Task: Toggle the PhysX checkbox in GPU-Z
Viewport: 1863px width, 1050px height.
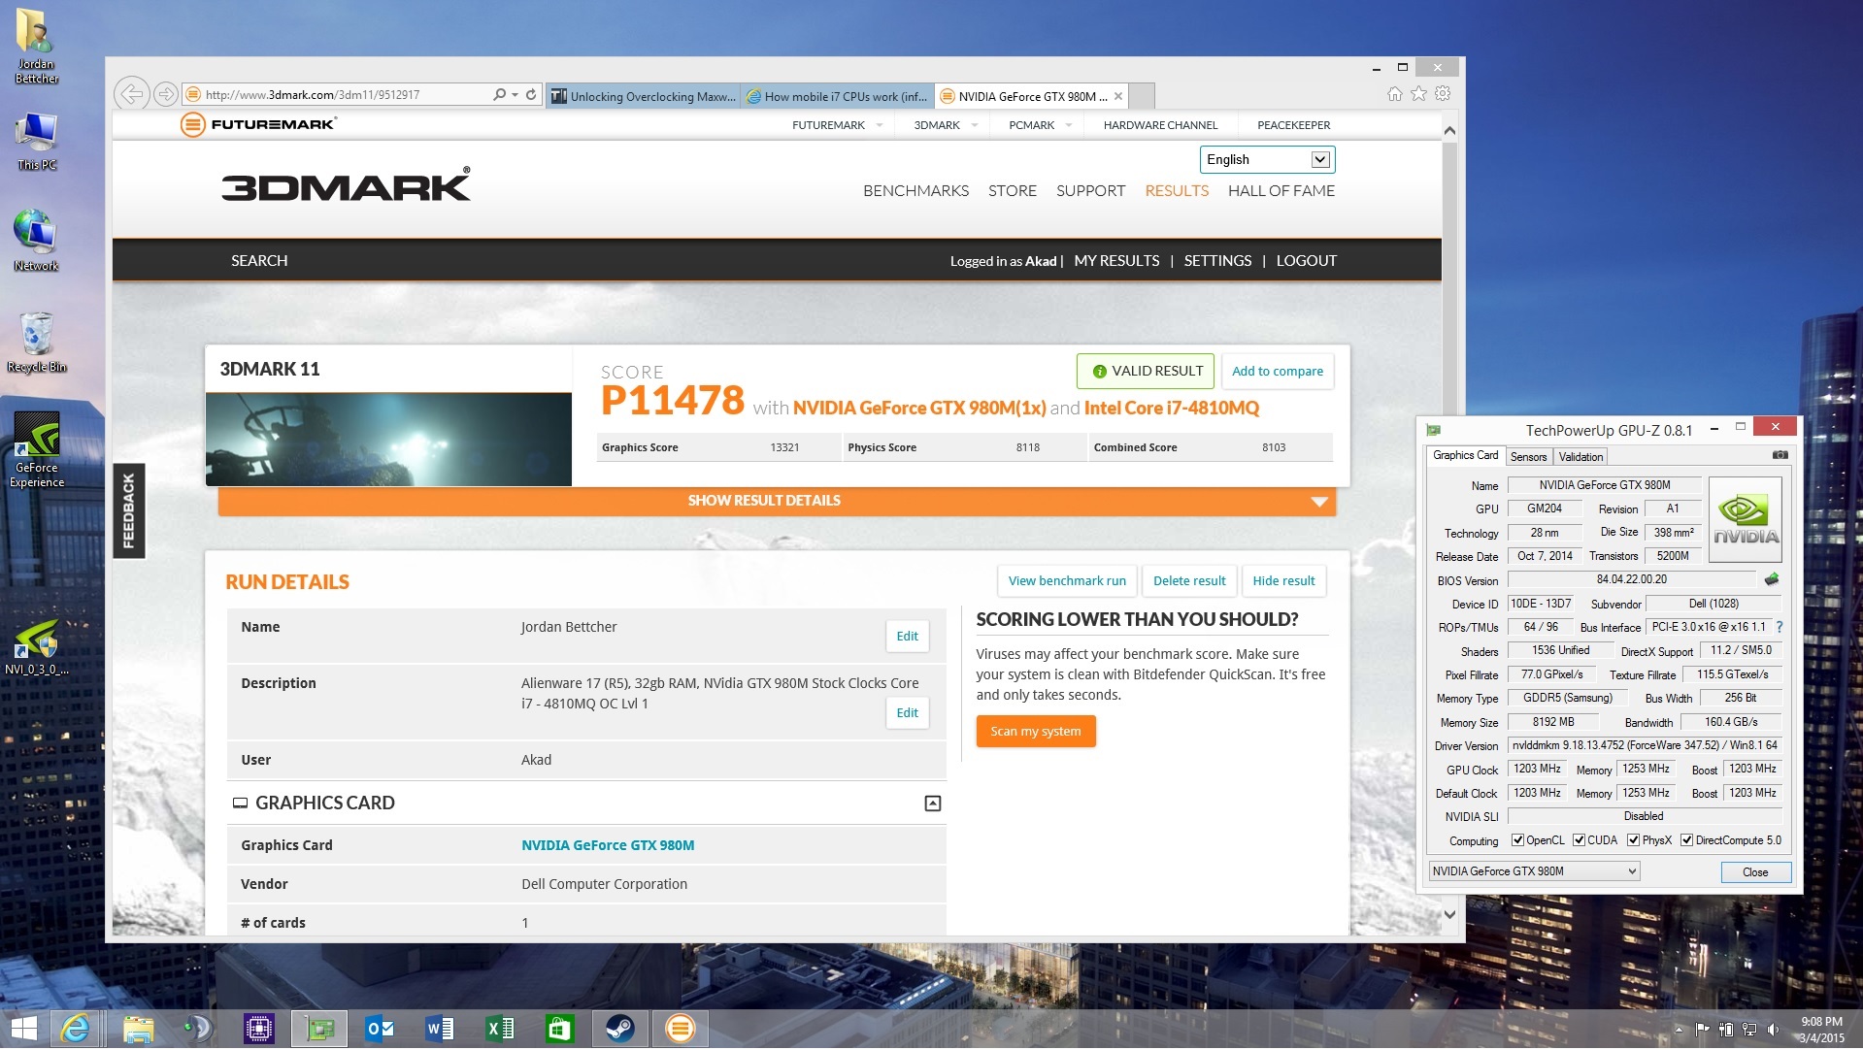Action: point(1633,840)
